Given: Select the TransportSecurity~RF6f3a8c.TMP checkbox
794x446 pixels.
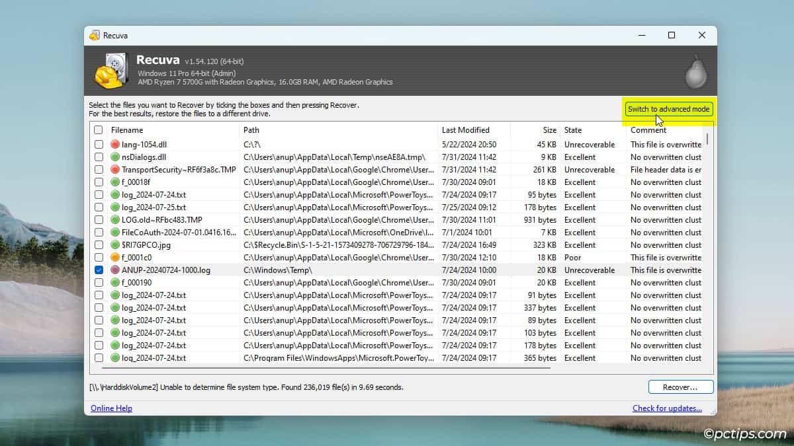Looking at the screenshot, I should point(99,170).
